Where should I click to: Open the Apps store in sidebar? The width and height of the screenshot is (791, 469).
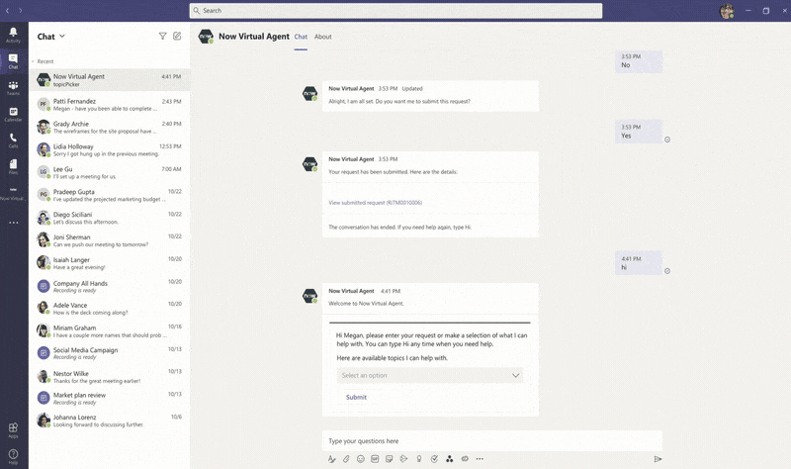click(13, 429)
